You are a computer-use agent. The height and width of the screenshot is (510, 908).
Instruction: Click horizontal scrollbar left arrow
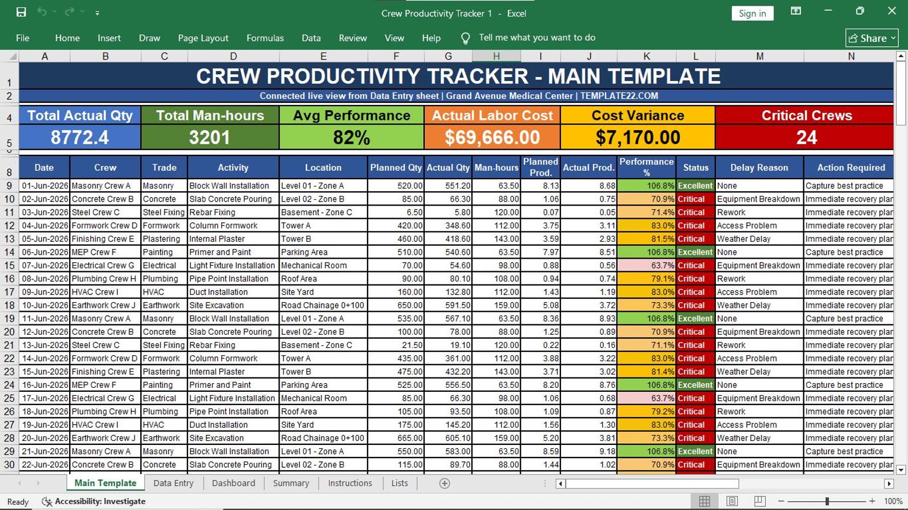[560, 484]
